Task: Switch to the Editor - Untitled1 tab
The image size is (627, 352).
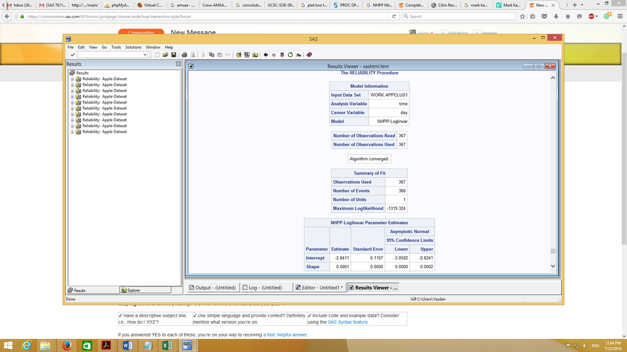Action: click(x=319, y=287)
